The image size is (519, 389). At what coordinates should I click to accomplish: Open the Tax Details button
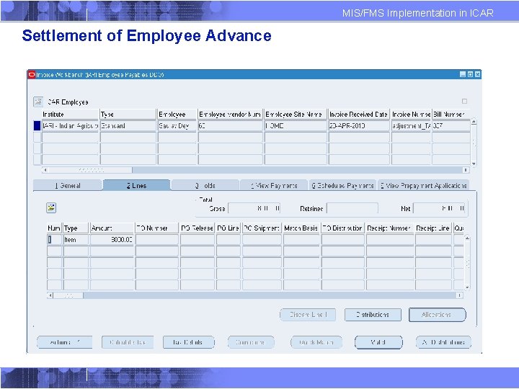click(x=189, y=342)
